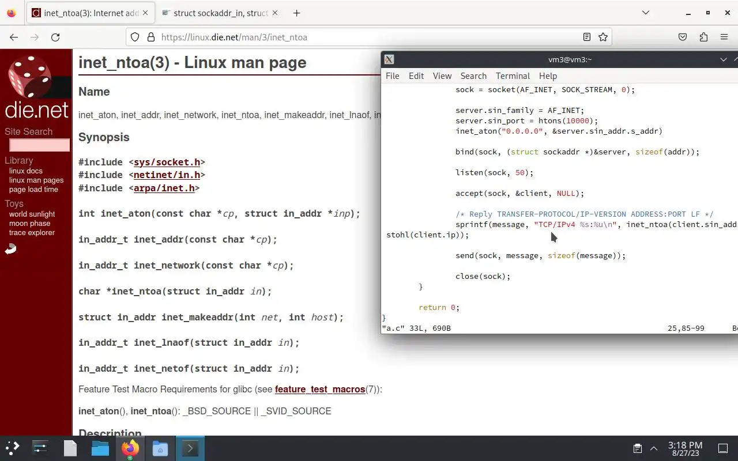738x461 pixels.
Task: Open world sunlight toy link
Action: tap(32, 214)
